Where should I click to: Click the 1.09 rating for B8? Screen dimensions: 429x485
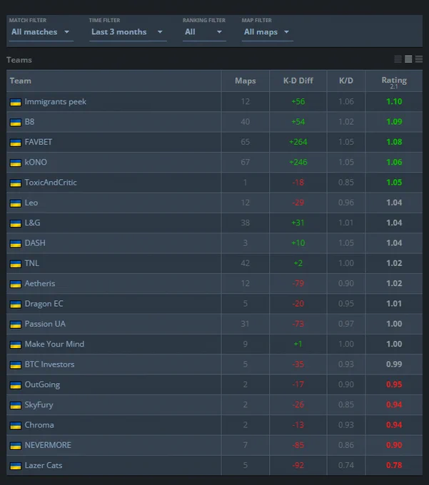click(x=394, y=122)
